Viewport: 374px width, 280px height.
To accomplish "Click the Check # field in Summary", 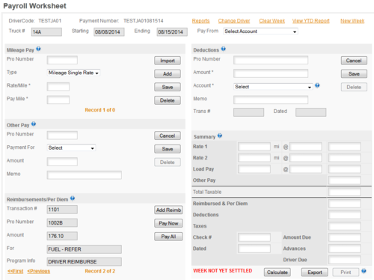I will (254, 237).
